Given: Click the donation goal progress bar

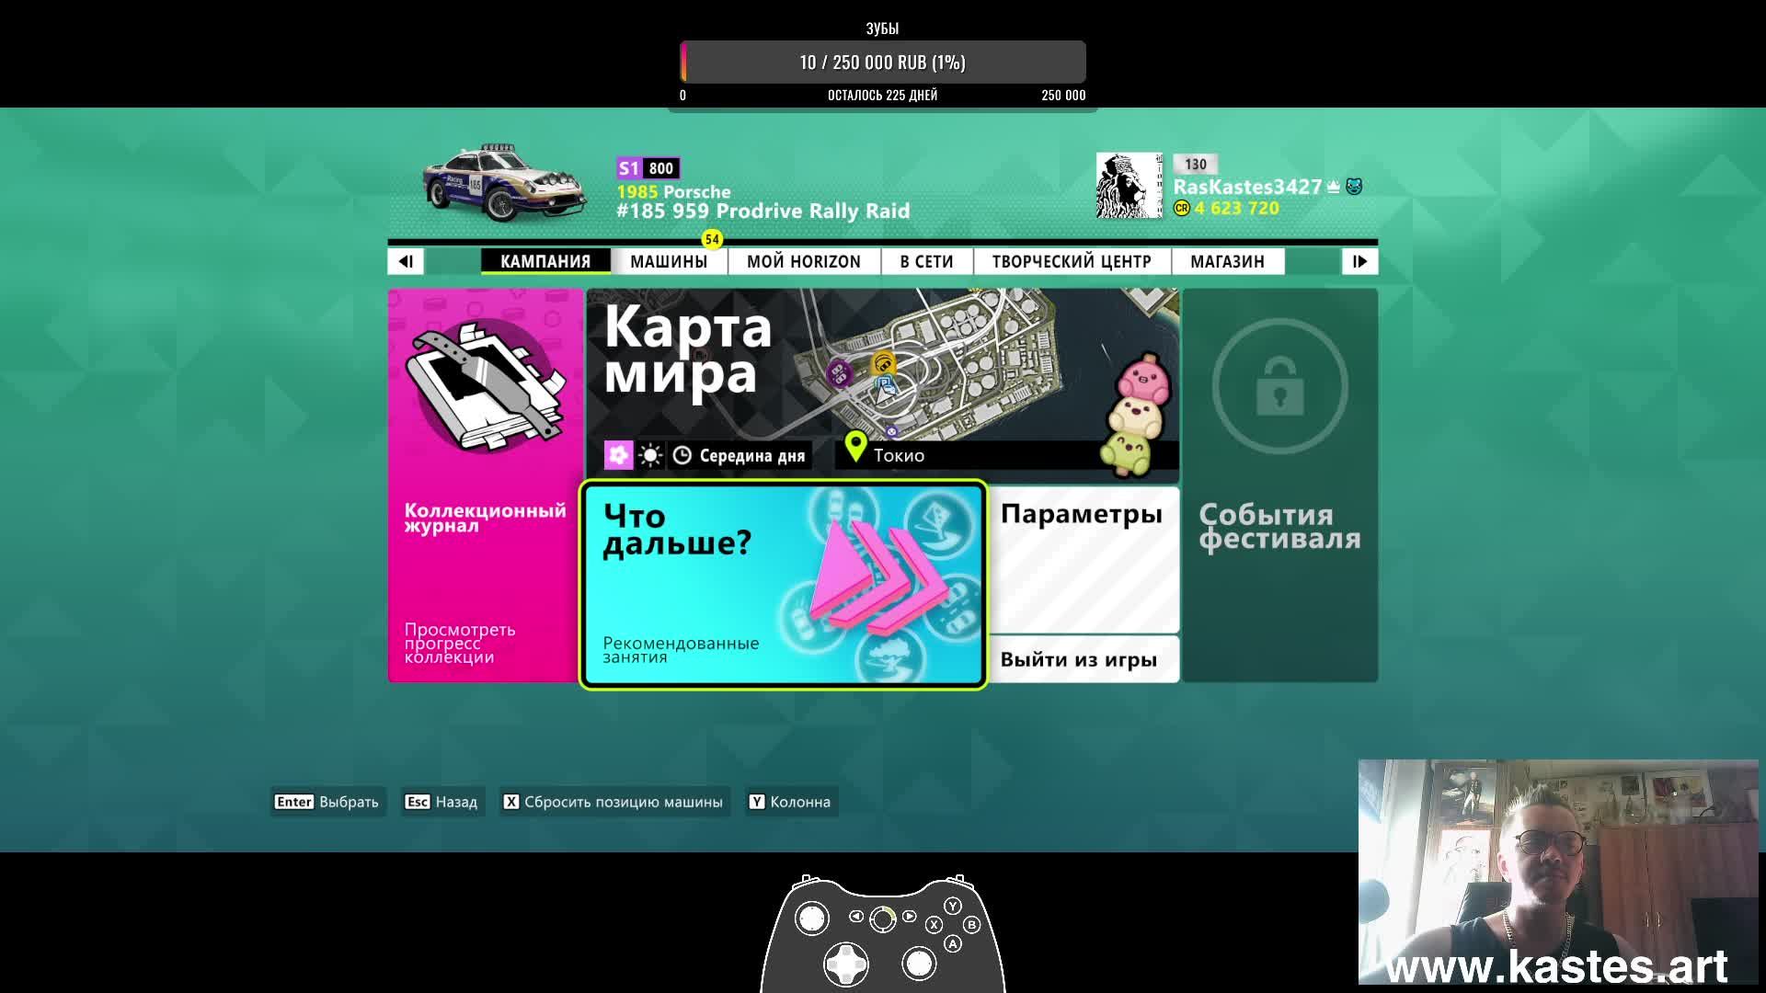Looking at the screenshot, I should pos(883,63).
